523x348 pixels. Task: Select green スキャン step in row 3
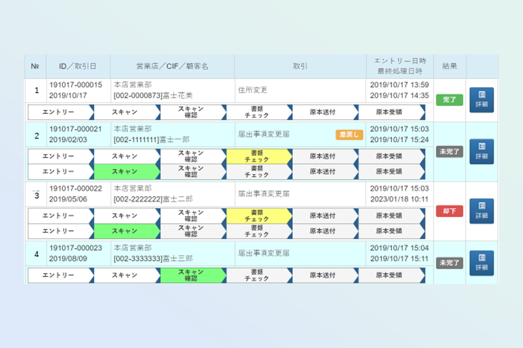click(125, 231)
